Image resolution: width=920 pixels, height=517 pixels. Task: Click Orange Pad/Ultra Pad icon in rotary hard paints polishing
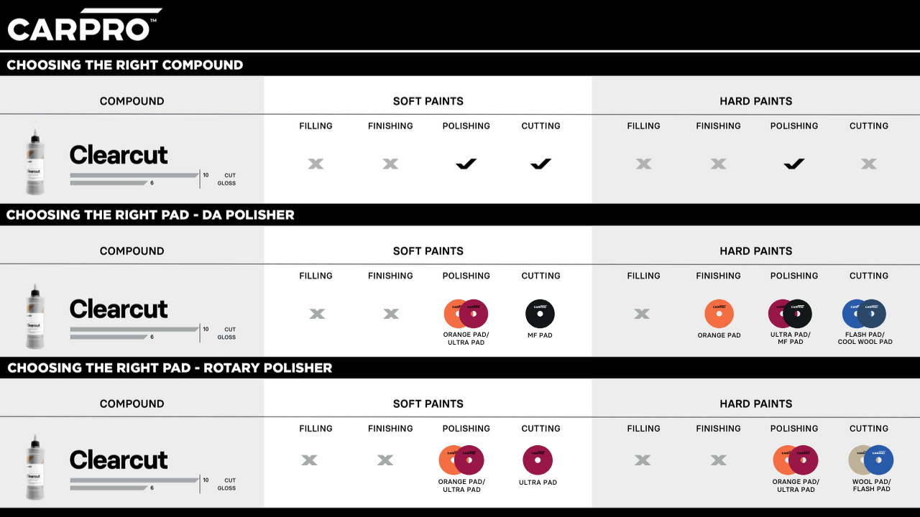click(x=795, y=461)
